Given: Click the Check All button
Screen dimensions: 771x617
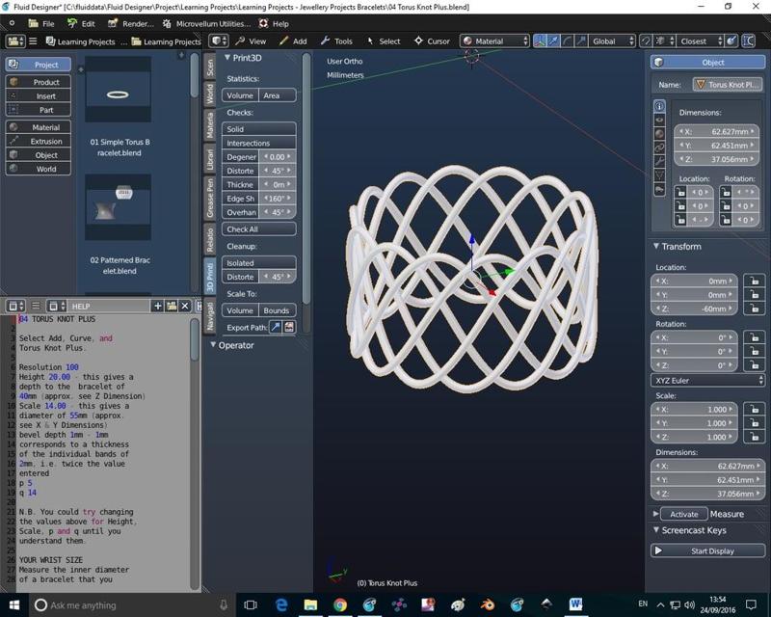Looking at the screenshot, I should [x=258, y=229].
